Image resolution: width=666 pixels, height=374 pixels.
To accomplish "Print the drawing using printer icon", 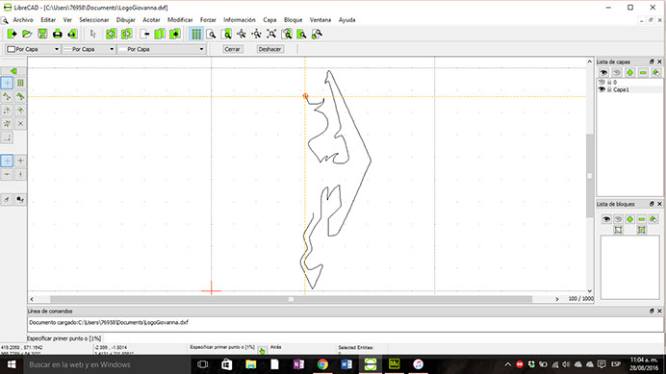I will pos(58,34).
